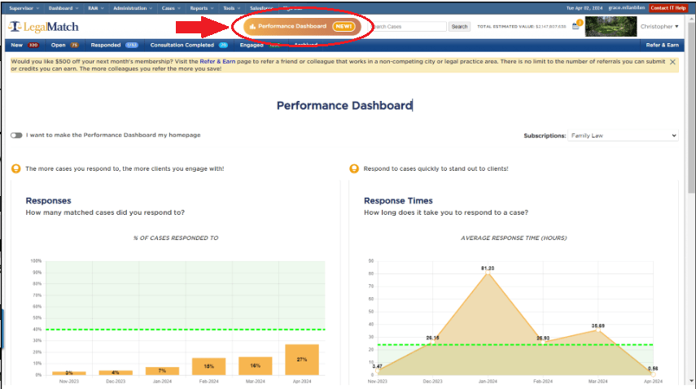Open the Reports menu
This screenshot has width=696, height=389.
pyautogui.click(x=200, y=7)
